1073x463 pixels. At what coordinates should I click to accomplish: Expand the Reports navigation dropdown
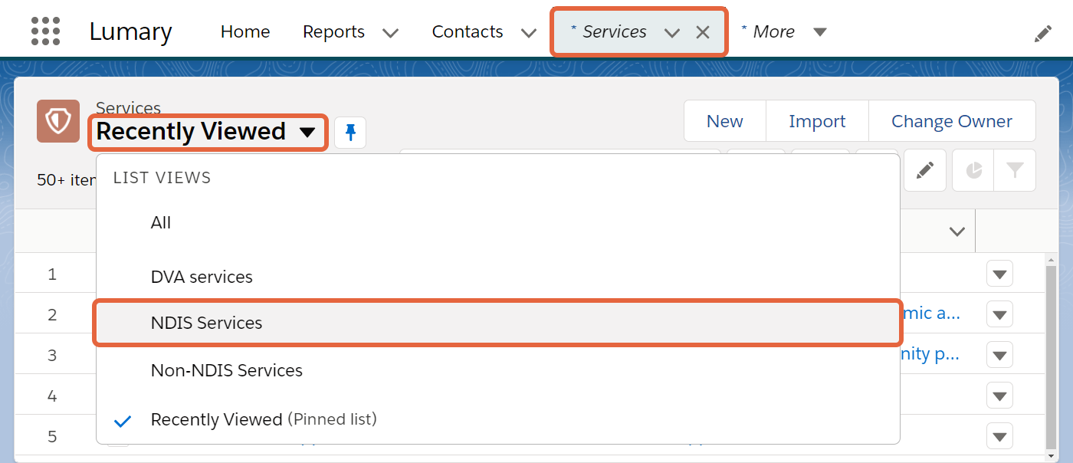coord(391,33)
